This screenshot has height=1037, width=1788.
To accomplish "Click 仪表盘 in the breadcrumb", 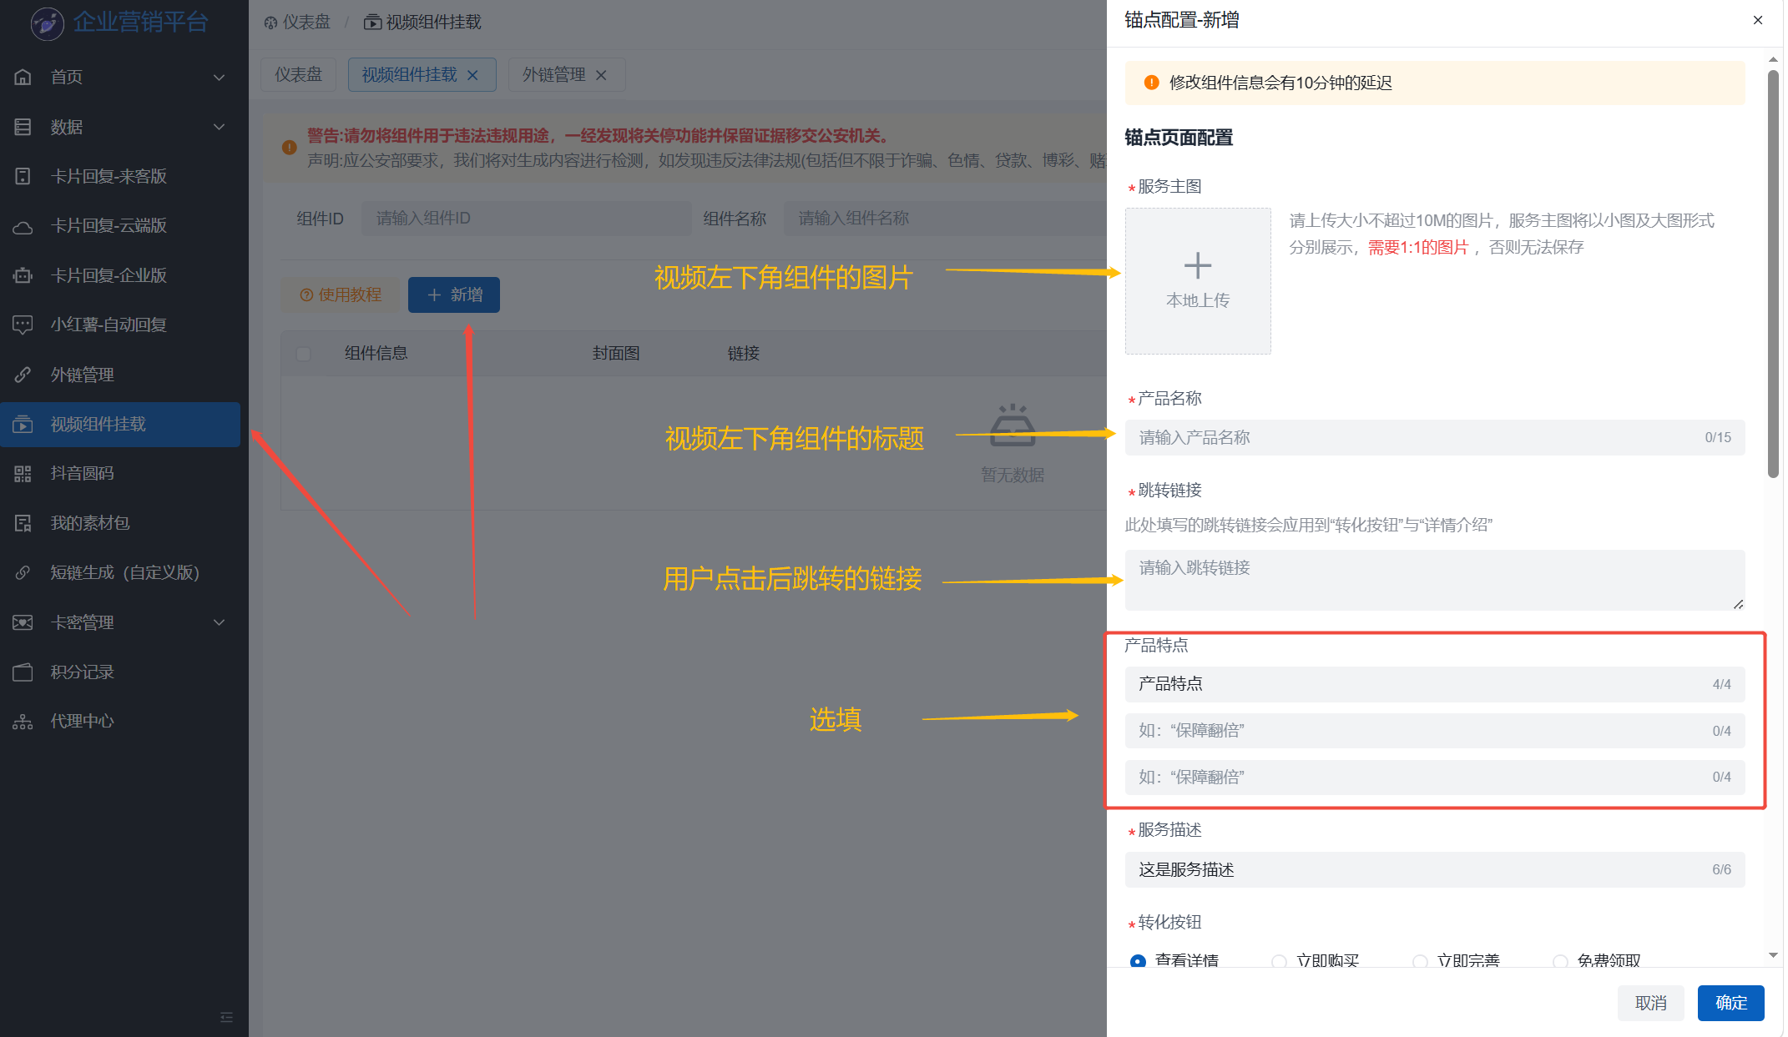I will click(306, 23).
